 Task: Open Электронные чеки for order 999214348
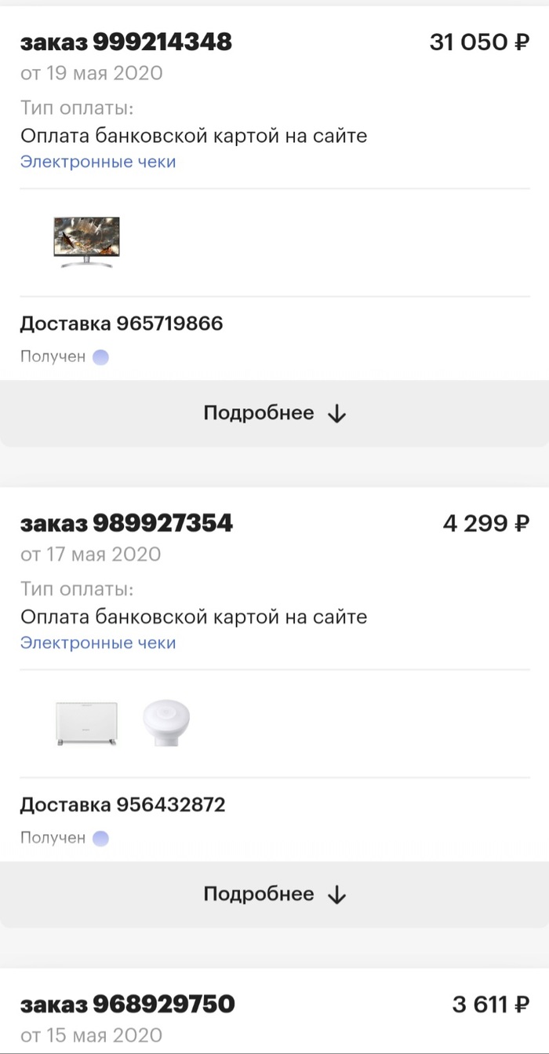(98, 162)
